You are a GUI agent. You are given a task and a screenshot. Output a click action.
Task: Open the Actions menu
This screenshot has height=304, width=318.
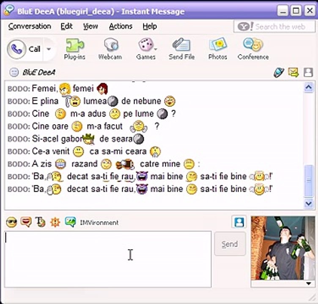[x=121, y=26]
